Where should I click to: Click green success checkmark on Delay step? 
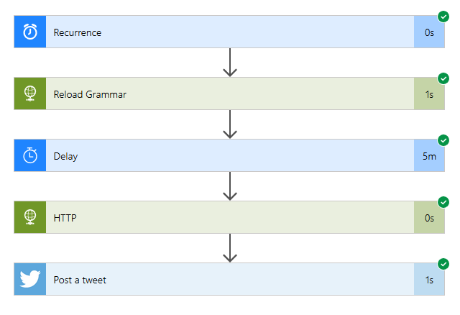point(443,140)
